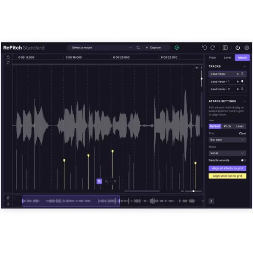Unpin the Lead vocal - 1 track

tap(242, 81)
